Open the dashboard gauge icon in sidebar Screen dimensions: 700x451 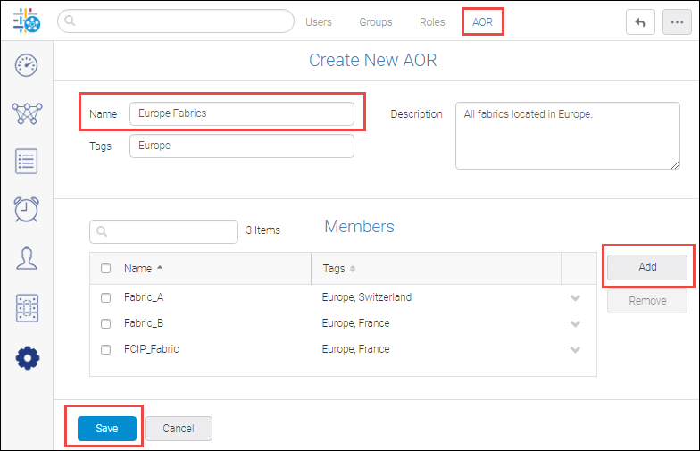(x=27, y=64)
